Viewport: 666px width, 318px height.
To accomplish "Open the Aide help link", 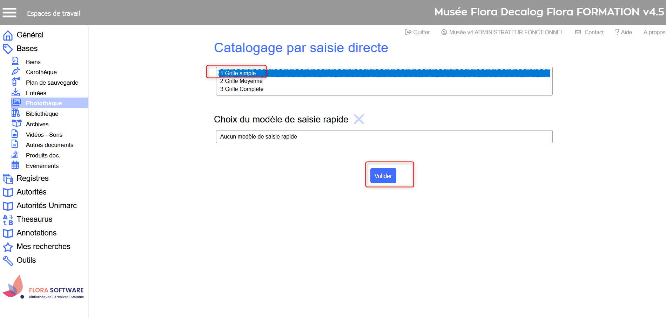I will click(x=624, y=32).
